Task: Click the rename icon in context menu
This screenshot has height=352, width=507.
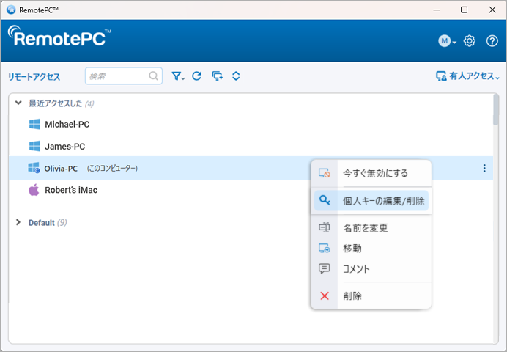Action: point(325,227)
